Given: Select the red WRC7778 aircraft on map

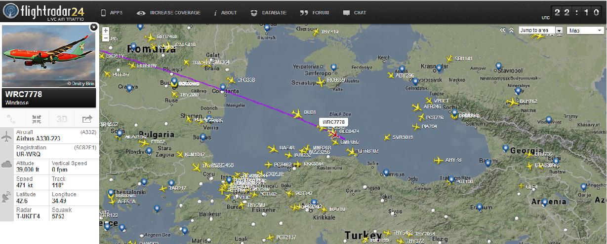Looking at the screenshot, I should point(335,134).
